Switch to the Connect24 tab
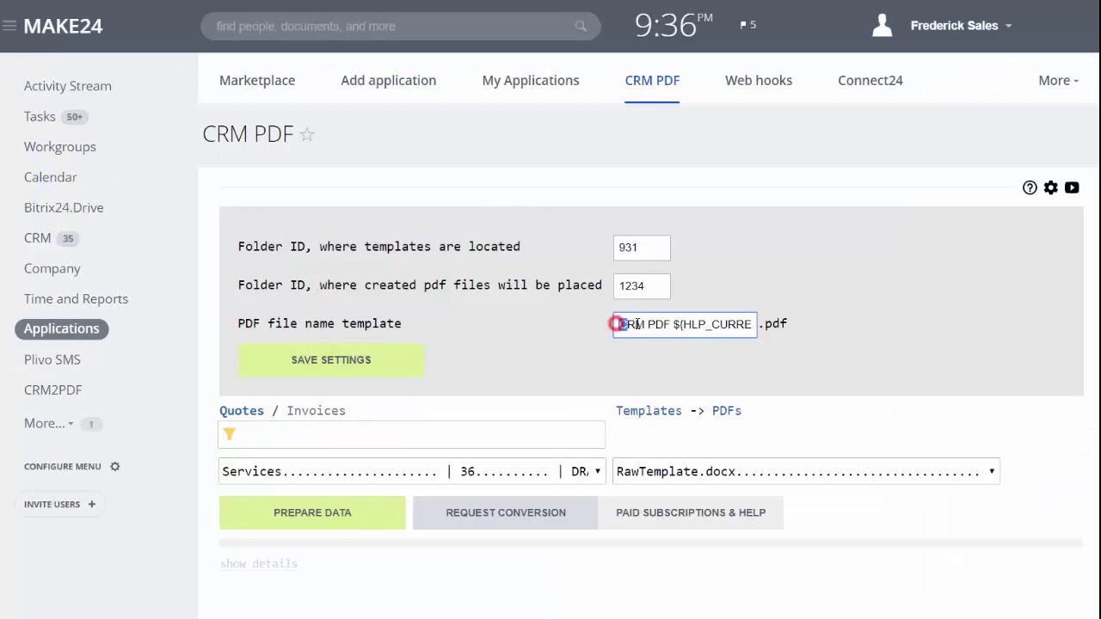 [x=870, y=80]
